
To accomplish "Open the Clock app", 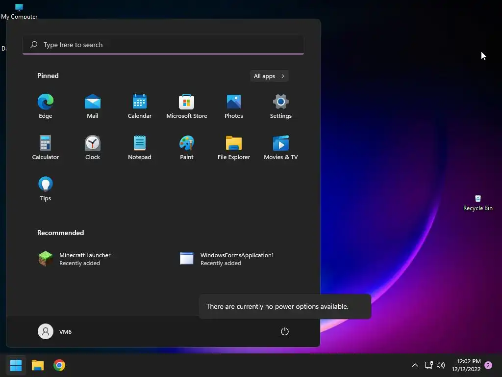I will point(93,147).
